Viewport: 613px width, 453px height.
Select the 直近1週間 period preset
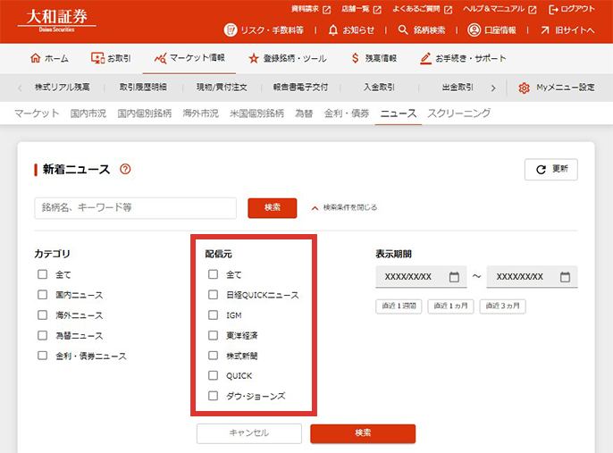point(399,306)
